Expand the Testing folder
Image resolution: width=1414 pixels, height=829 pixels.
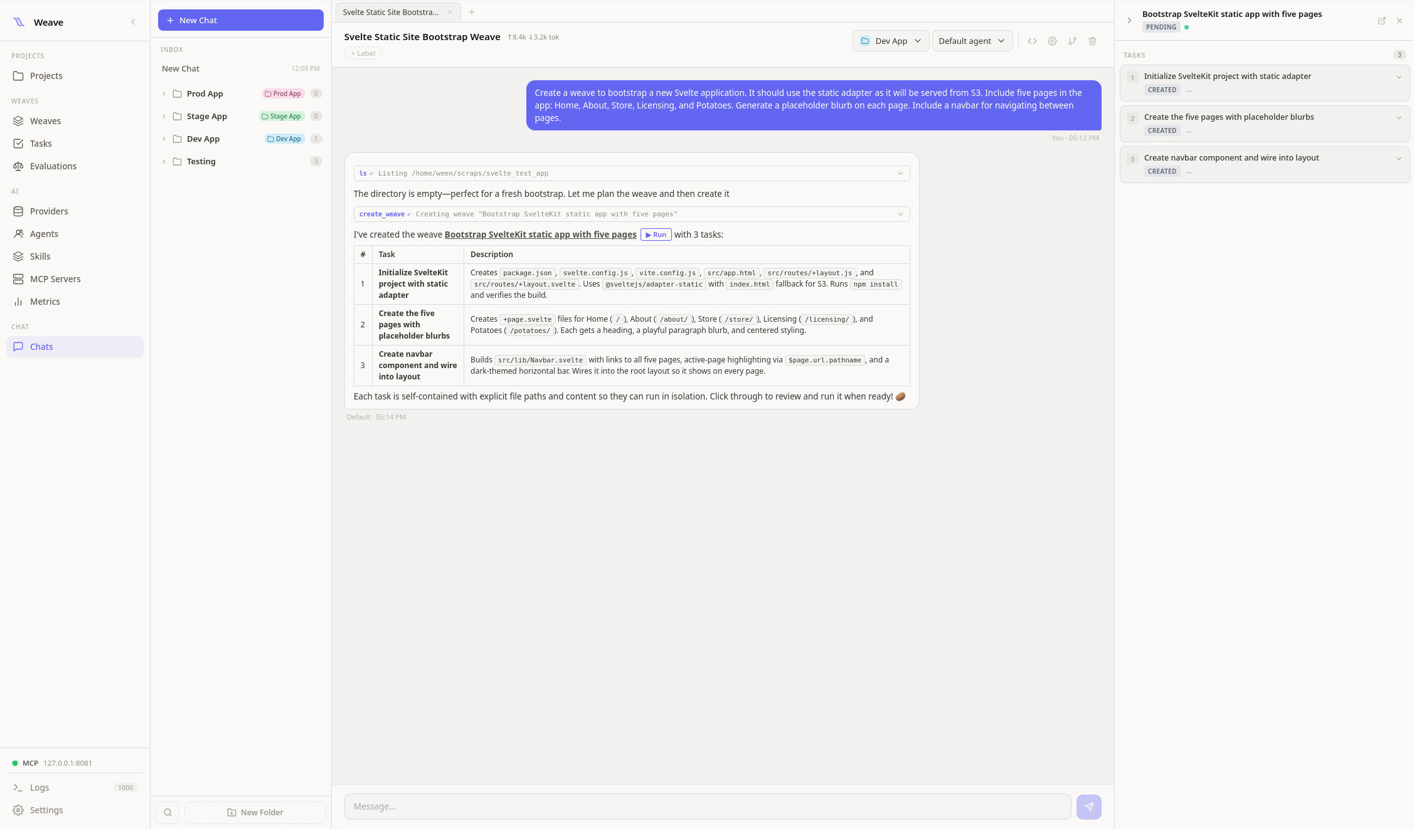pos(164,162)
